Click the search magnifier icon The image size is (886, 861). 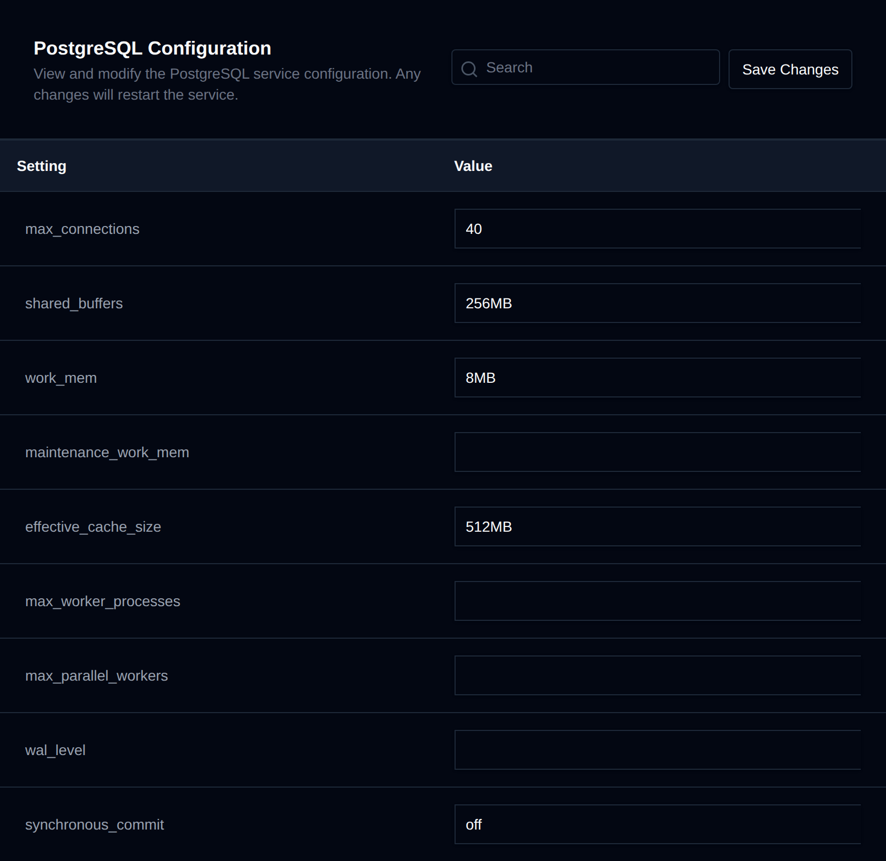tap(469, 69)
